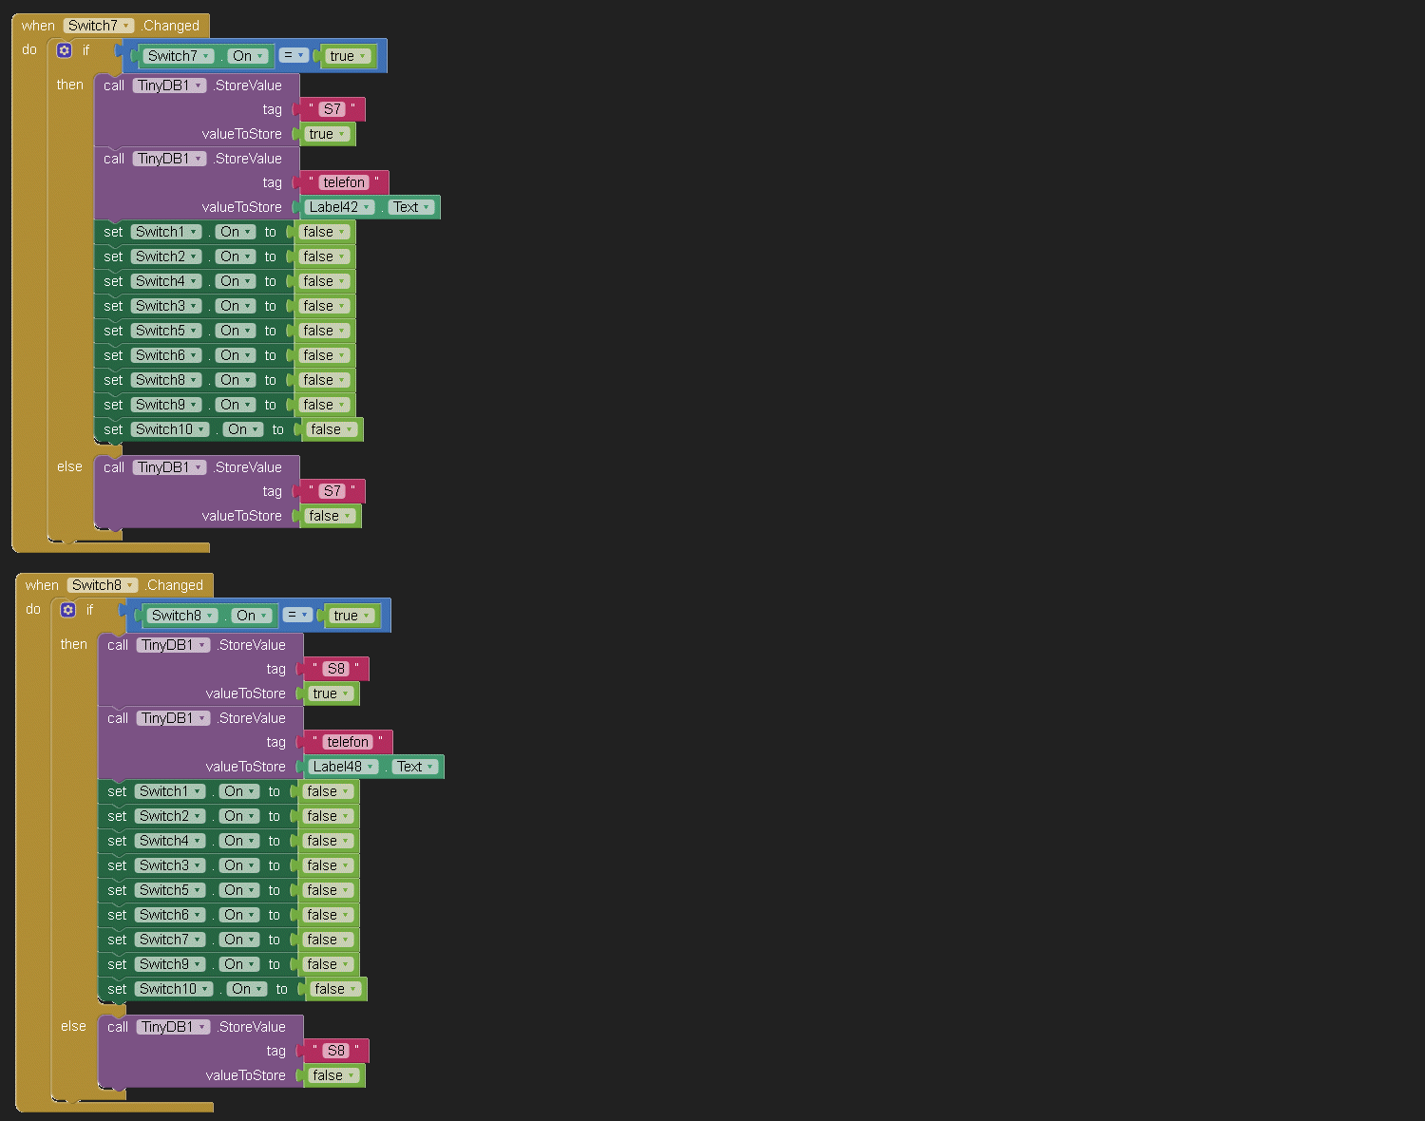Open the Label48 component dropdown

(343, 767)
